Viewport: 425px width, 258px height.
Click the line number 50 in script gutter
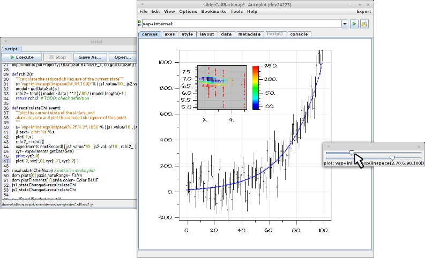tap(6, 175)
